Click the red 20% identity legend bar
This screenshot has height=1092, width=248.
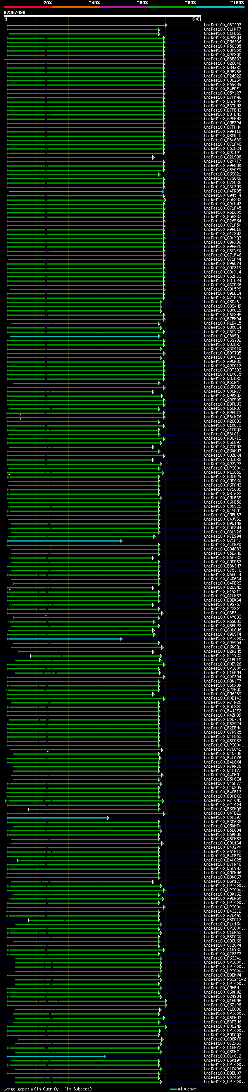(x=28, y=7)
